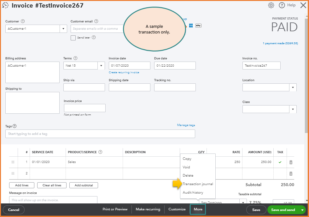Grab the drag handle of line 1

pos(13,162)
